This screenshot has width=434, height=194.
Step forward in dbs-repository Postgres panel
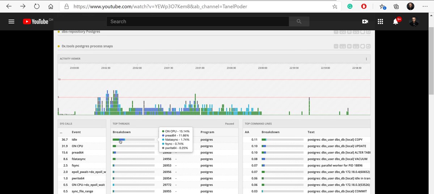tap(356, 32)
